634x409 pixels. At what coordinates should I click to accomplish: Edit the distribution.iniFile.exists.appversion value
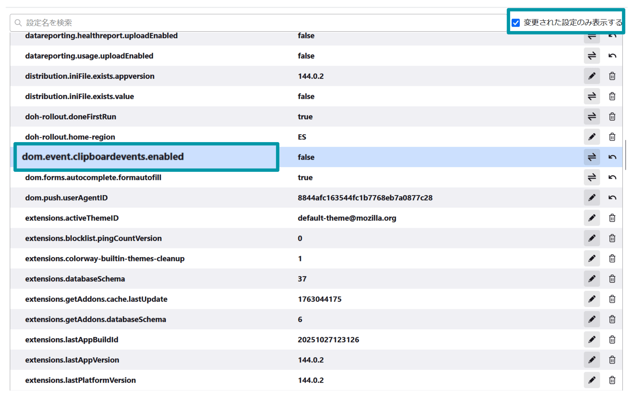click(x=592, y=76)
